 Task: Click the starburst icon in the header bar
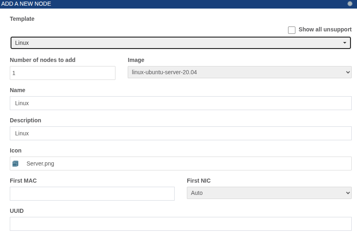[x=350, y=4]
